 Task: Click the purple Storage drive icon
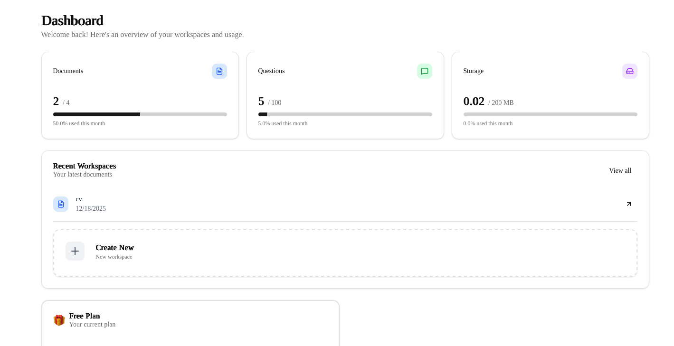[x=630, y=71]
